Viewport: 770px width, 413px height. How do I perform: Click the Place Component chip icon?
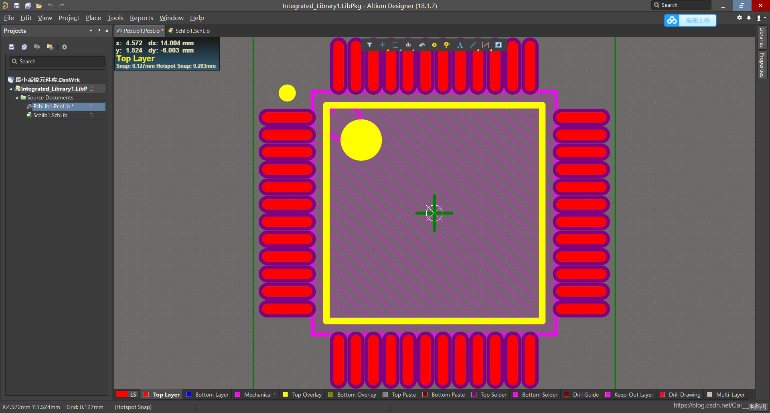click(x=421, y=45)
